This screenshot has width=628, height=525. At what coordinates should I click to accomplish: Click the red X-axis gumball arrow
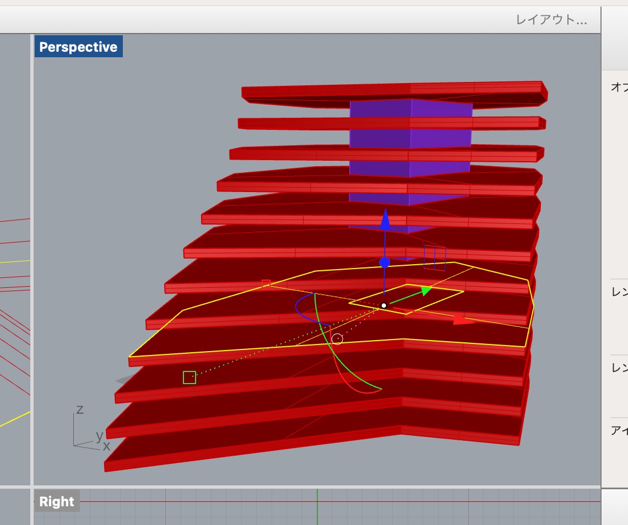(464, 320)
